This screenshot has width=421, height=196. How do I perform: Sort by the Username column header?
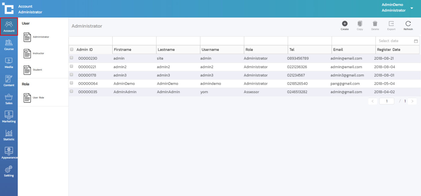pos(210,50)
